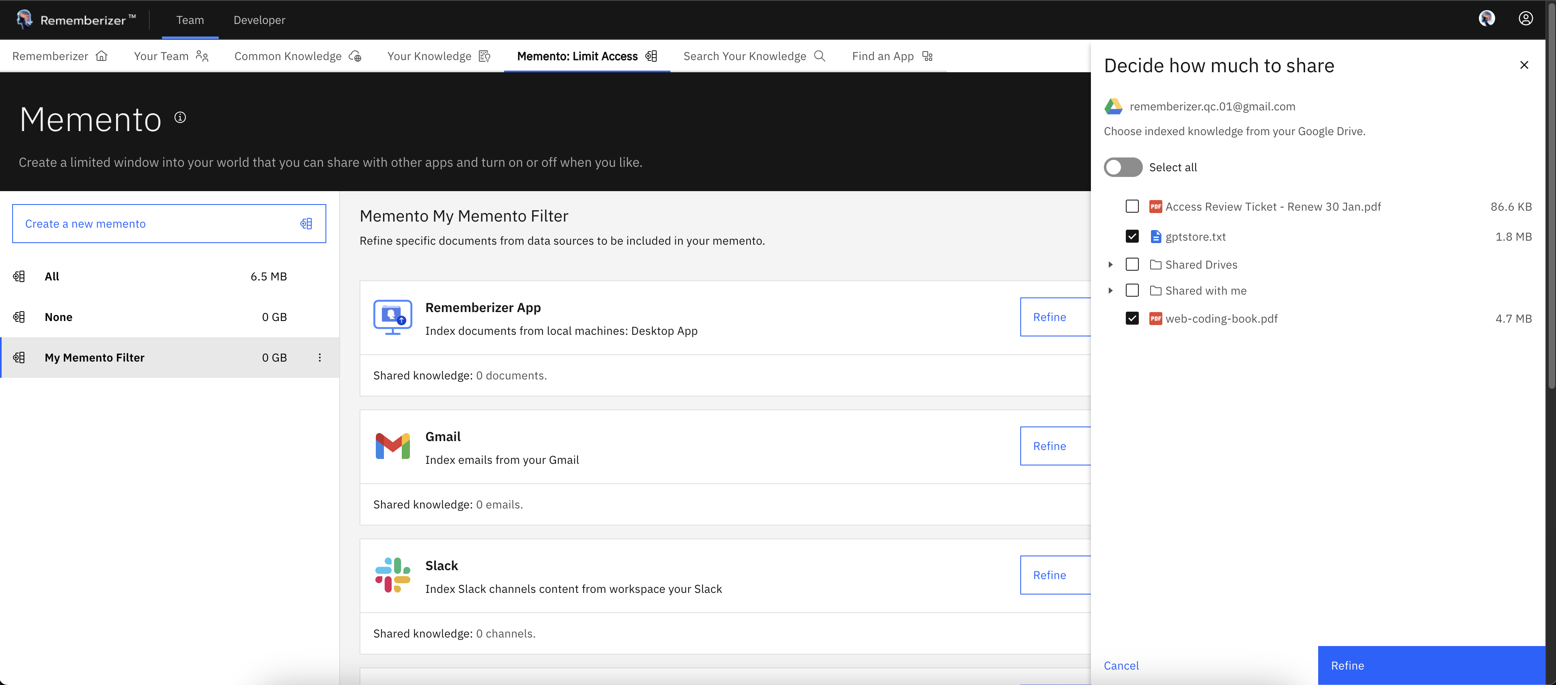
Task: Click the Cancel link
Action: tap(1121, 665)
